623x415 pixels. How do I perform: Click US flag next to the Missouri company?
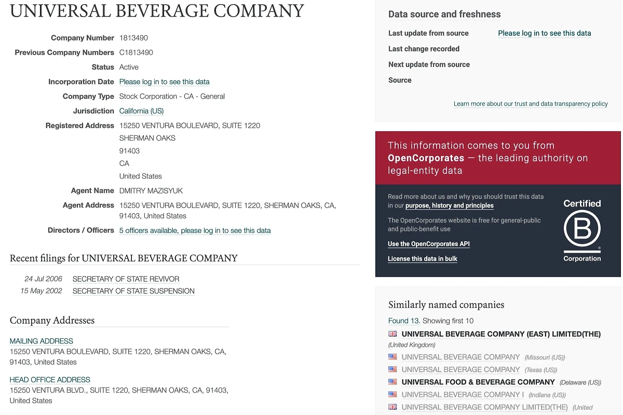pos(392,357)
